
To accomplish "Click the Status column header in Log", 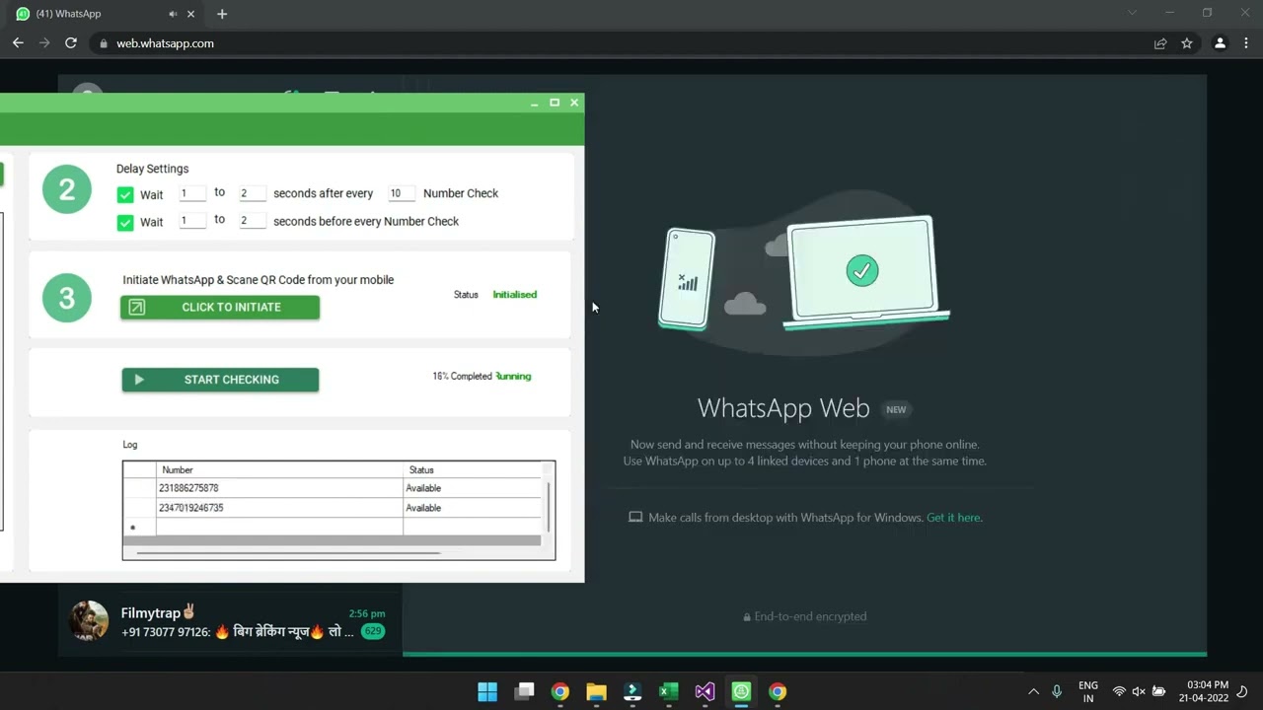I will (x=473, y=470).
